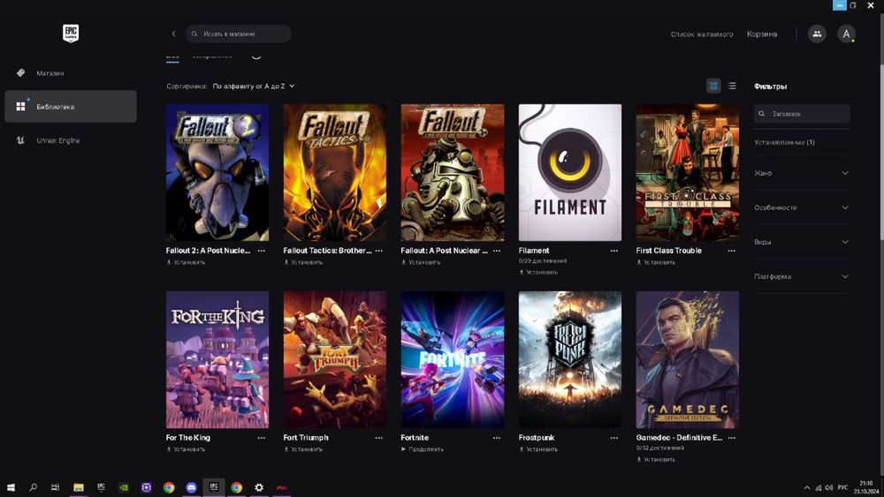Click Продолжить under Fortnite
This screenshot has width=884, height=497.
pos(423,449)
